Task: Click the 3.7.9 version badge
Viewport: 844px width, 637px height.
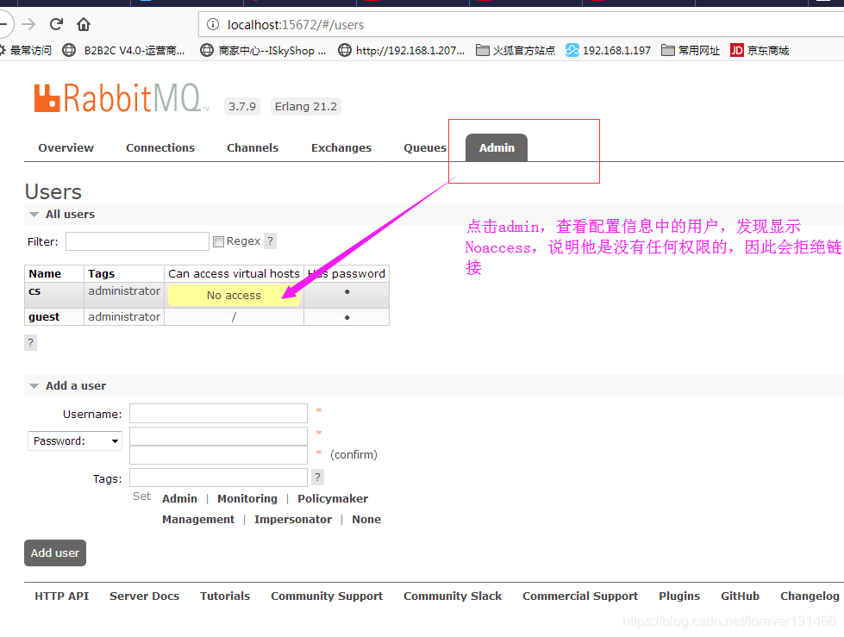Action: (242, 107)
